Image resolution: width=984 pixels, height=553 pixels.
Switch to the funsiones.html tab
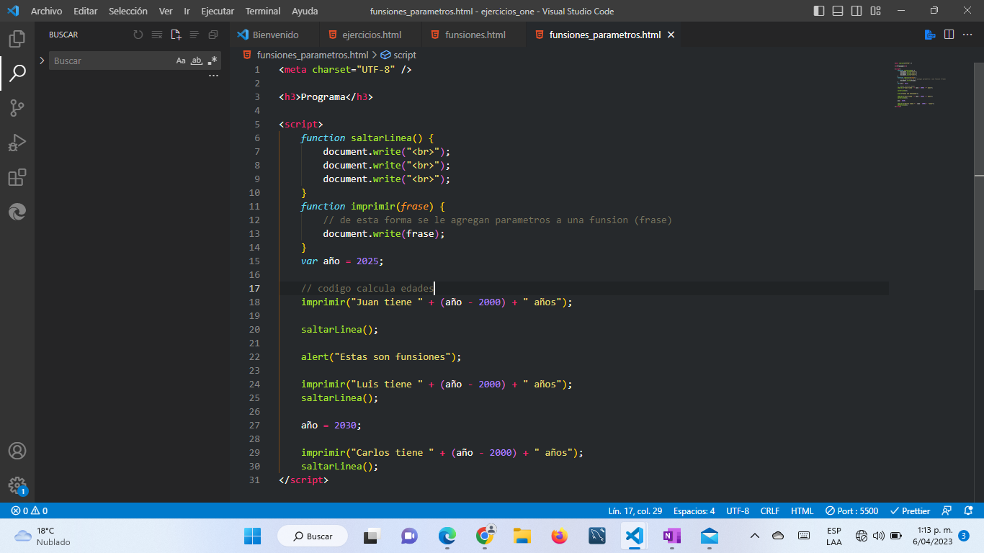475,35
